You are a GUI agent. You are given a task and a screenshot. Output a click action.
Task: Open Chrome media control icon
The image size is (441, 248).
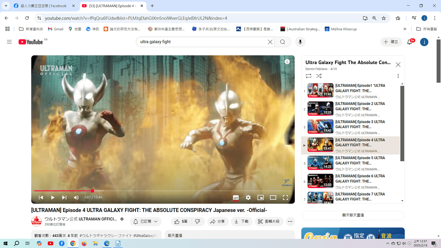pyautogui.click(x=414, y=18)
